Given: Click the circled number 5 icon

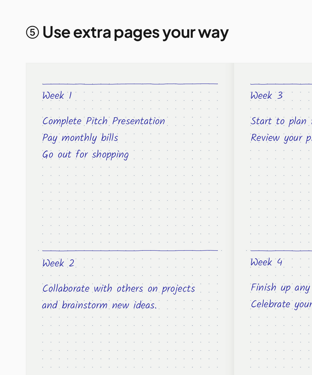Looking at the screenshot, I should tap(33, 33).
